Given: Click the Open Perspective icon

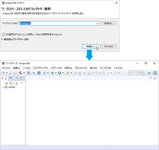Looking at the screenshot, I should (x=149, y=73).
